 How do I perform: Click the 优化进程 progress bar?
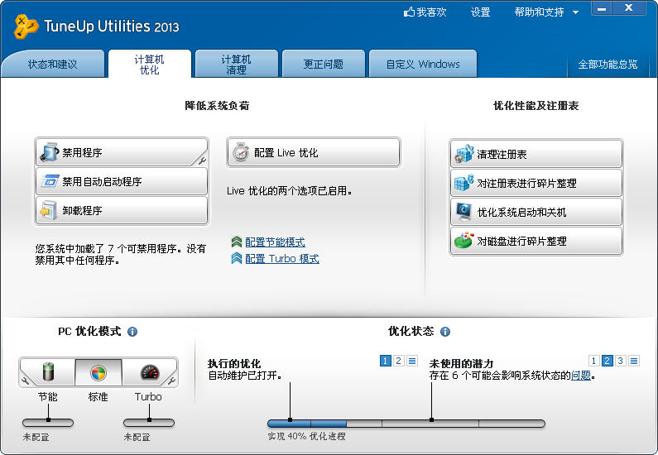click(406, 424)
